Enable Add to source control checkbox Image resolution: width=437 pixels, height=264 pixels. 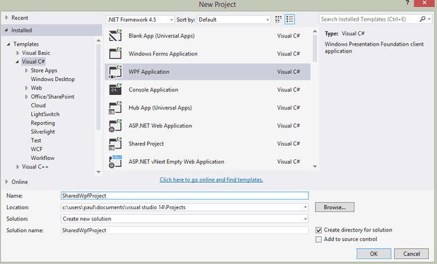[x=318, y=239]
